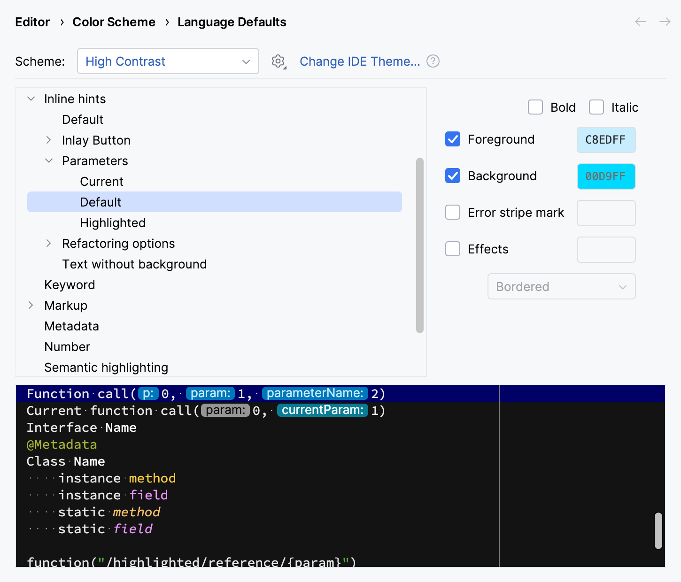681x582 pixels.
Task: Pick background color swatch 00D9FF
Action: pos(606,176)
